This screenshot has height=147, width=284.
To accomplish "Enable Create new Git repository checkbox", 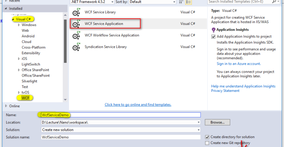I will click(207, 143).
